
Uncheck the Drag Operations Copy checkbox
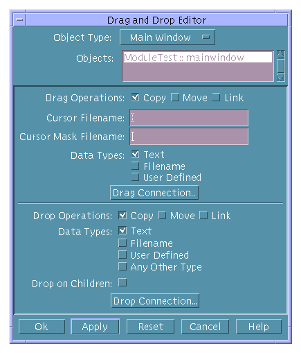pos(135,97)
